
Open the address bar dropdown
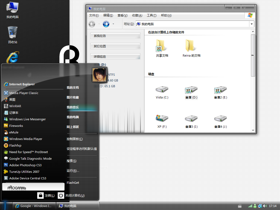point(252,24)
